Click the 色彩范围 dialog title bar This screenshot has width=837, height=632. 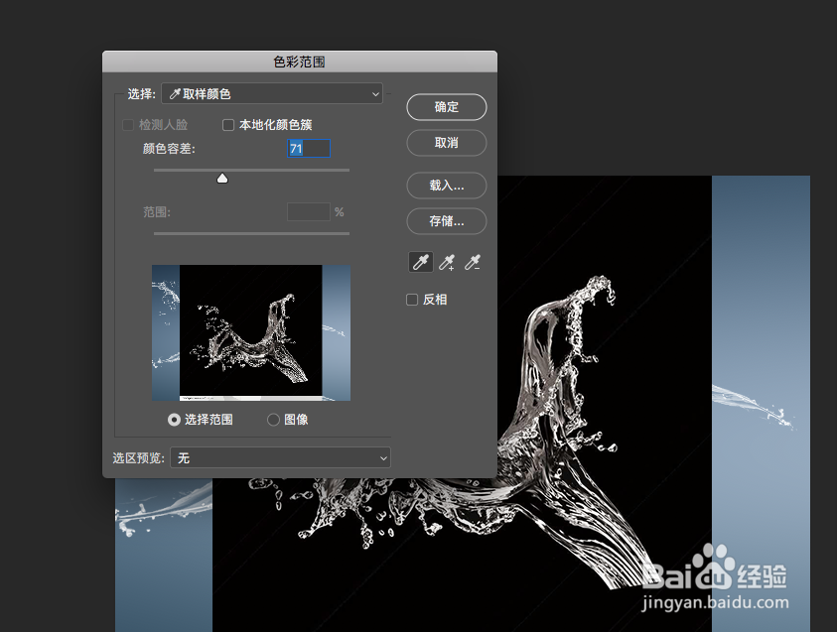pos(298,61)
